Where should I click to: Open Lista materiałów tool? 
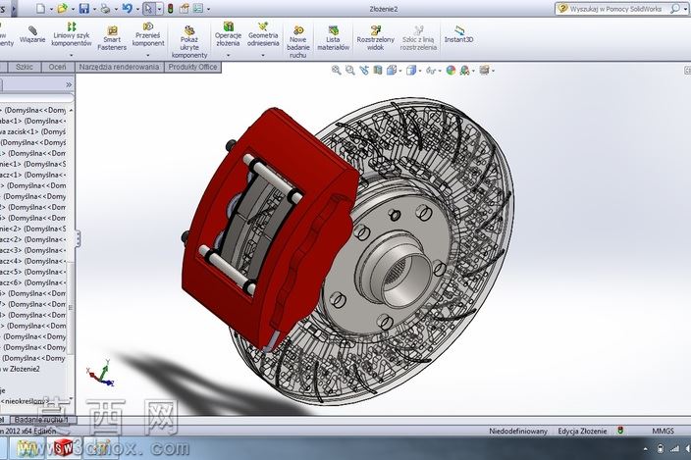point(333,38)
